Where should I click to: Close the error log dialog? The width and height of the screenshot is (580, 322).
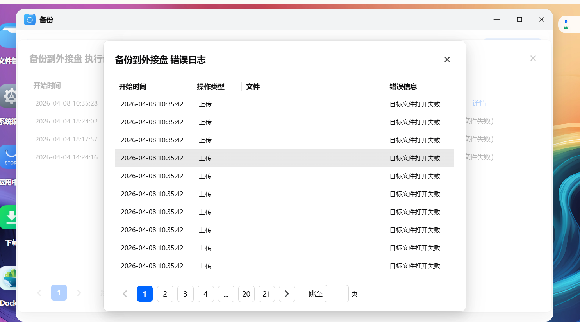(x=447, y=59)
